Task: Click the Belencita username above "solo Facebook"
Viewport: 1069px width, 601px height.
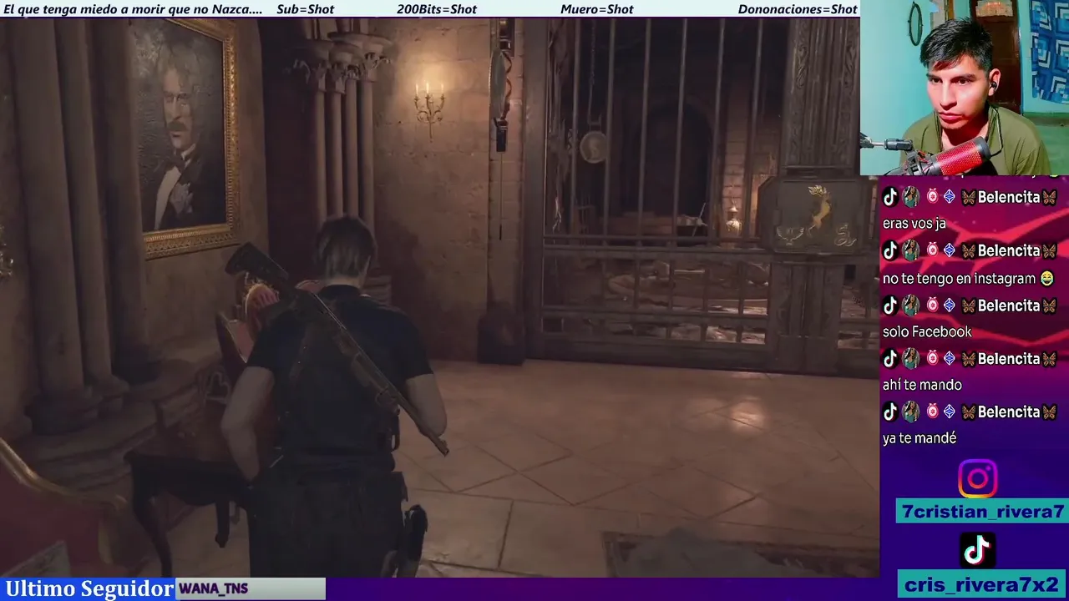Action: tap(1009, 306)
